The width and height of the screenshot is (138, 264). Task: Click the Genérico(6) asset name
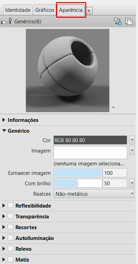(28, 22)
